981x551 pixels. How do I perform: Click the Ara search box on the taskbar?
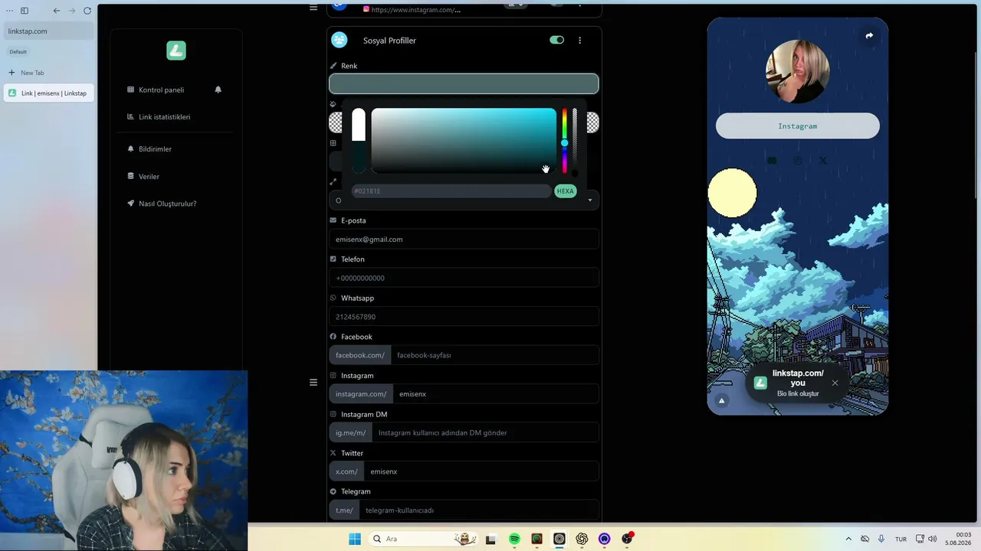click(x=424, y=539)
